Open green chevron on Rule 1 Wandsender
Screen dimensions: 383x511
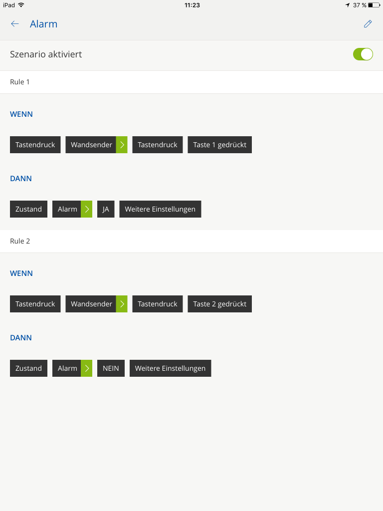pos(122,145)
